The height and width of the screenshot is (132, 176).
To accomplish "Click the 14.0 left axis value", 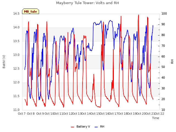I will tap(16, 28).
